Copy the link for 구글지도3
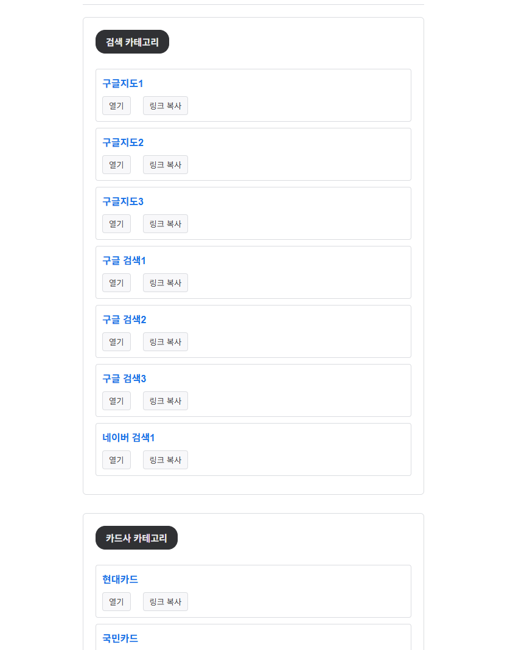The image size is (513, 650). pyautogui.click(x=165, y=223)
